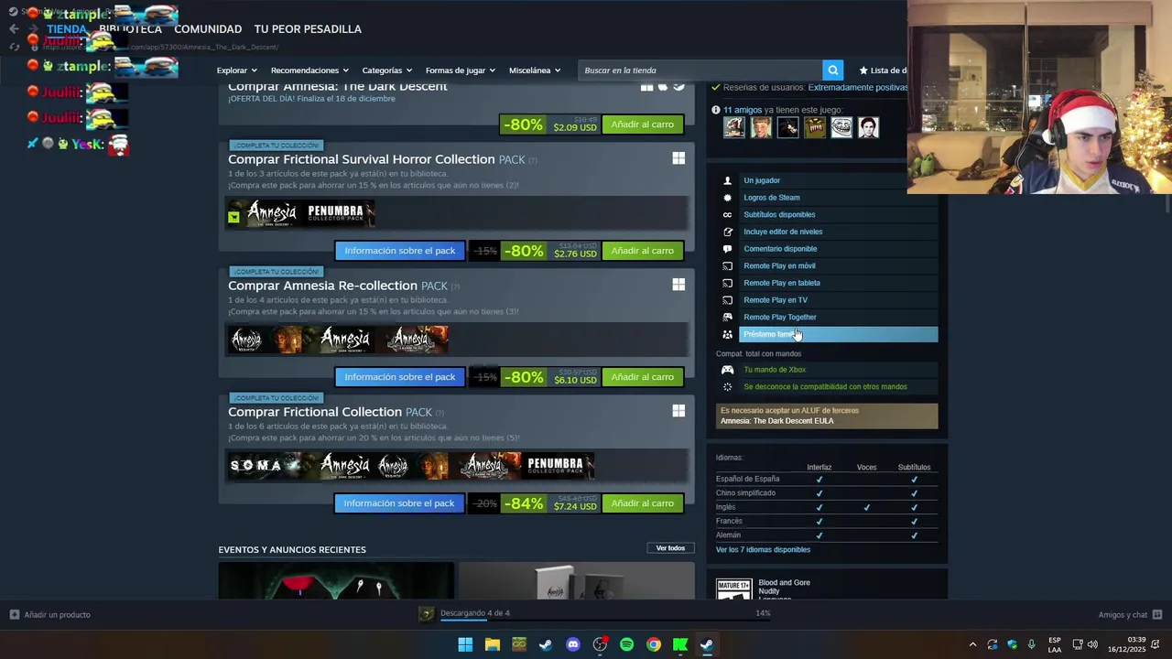This screenshot has width=1172, height=659.
Task: Open the troll-face friend avatar
Action: coord(841,127)
